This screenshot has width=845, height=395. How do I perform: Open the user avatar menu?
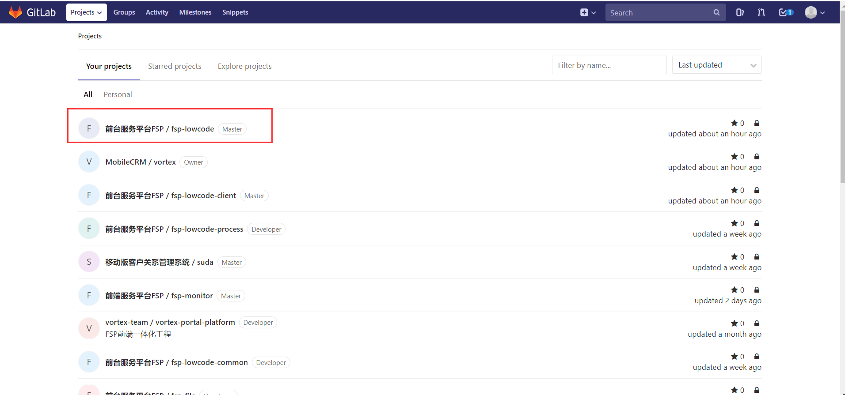[x=815, y=12]
